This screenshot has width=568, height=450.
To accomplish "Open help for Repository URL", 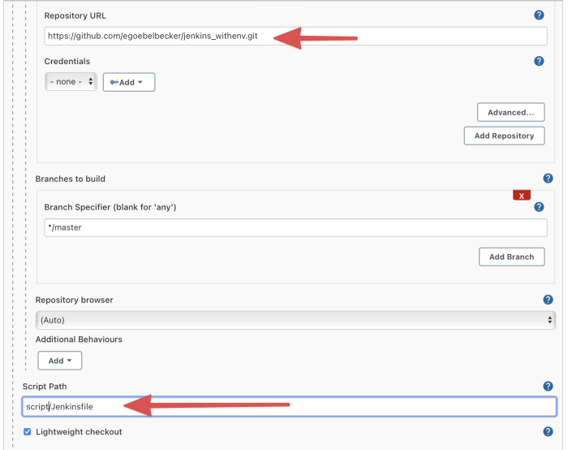I will point(539,15).
